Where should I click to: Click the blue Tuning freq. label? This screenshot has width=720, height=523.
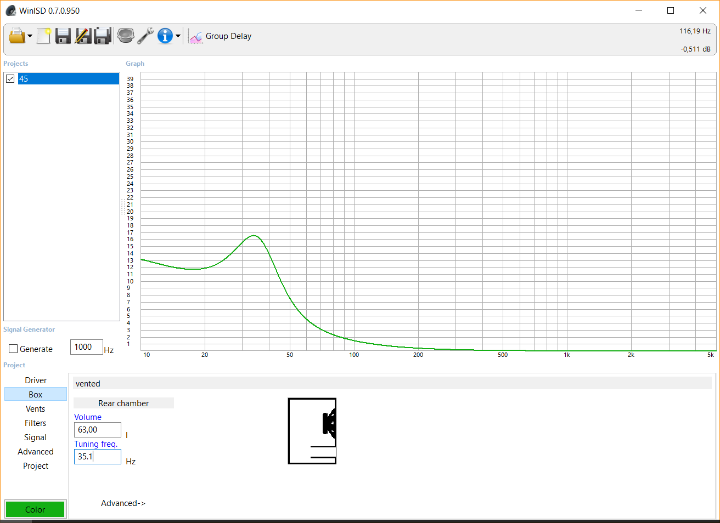pos(96,444)
